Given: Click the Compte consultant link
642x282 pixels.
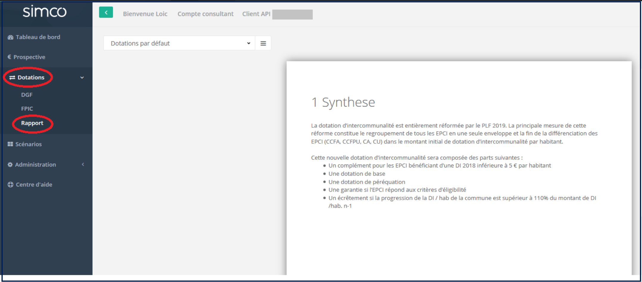Looking at the screenshot, I should [205, 14].
